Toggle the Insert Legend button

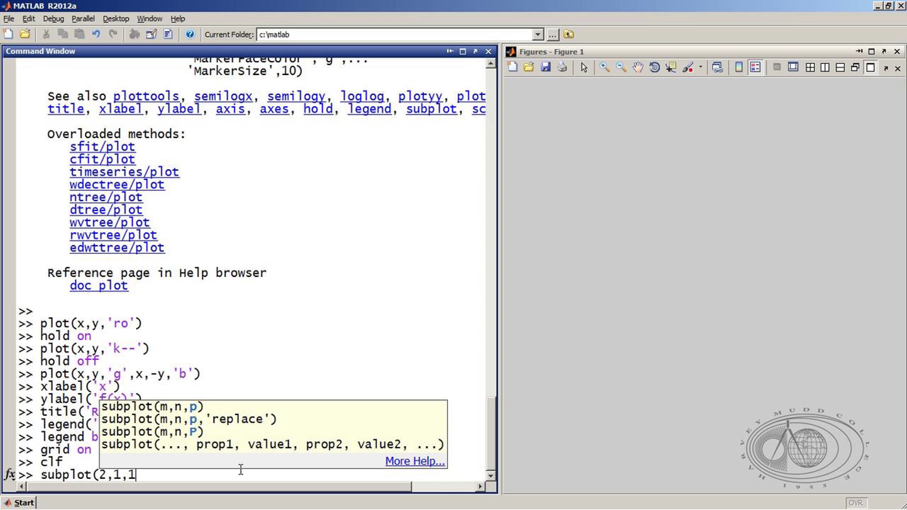tap(755, 67)
